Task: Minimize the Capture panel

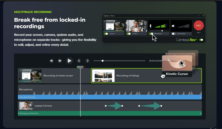Action: tap(199, 16)
